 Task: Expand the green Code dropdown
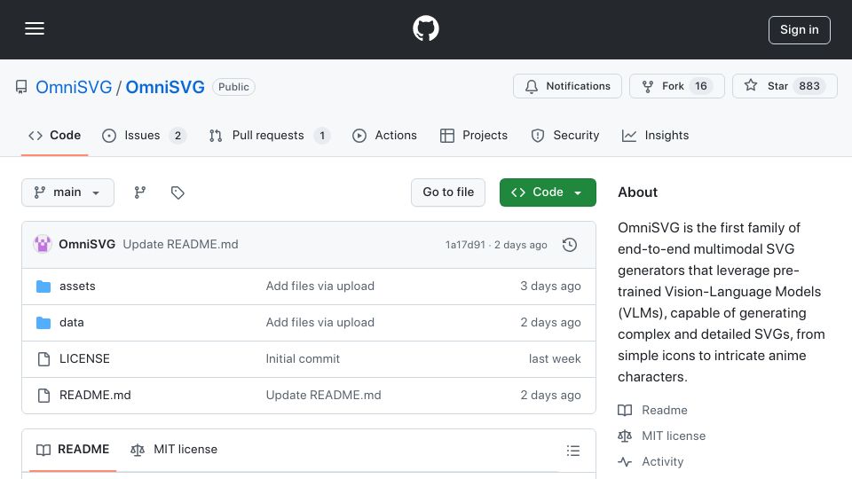click(x=548, y=192)
